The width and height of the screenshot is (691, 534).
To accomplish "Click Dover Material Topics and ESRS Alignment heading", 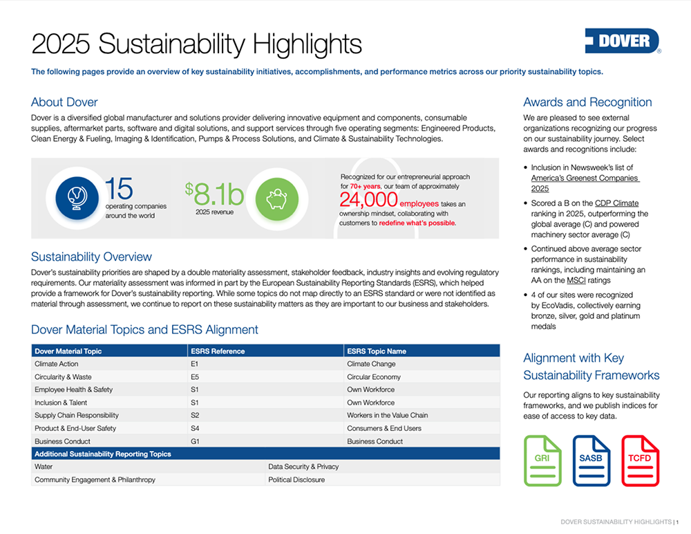I will (x=144, y=329).
